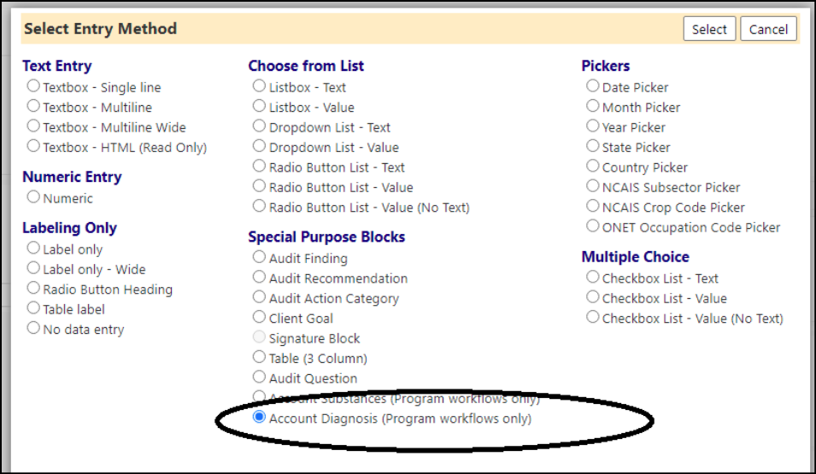Pick ONET Occupation Code Picker
816x474 pixels.
(593, 225)
